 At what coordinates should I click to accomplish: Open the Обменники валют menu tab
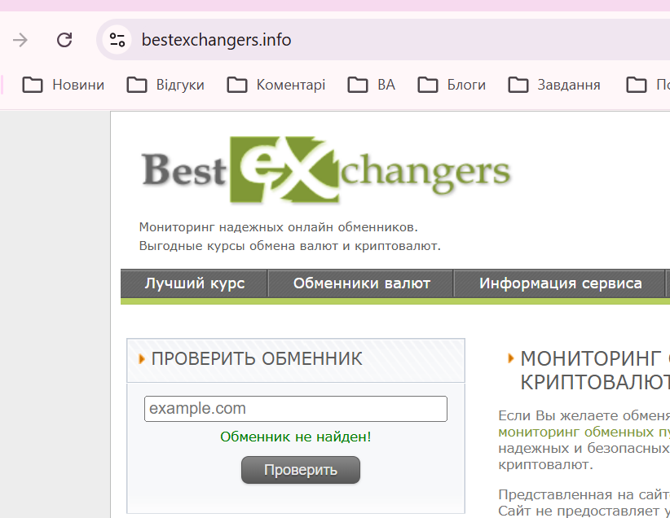click(x=361, y=283)
